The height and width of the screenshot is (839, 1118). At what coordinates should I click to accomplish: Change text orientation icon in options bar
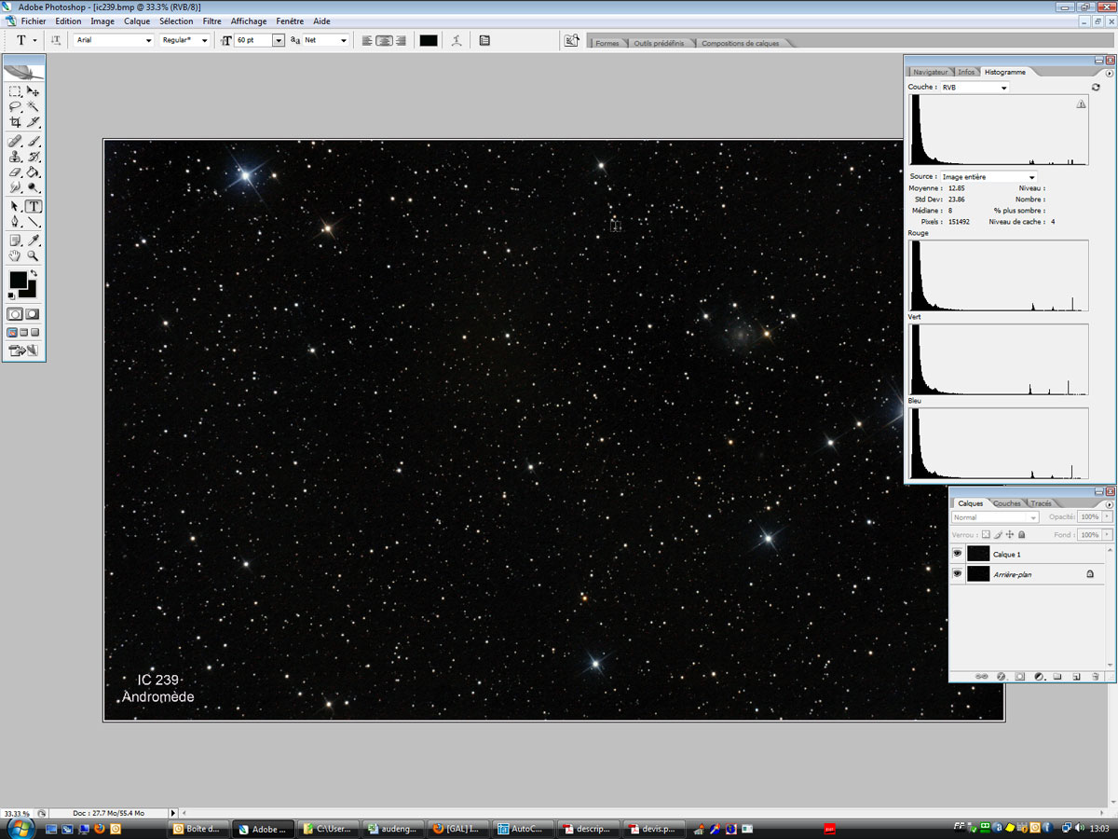(56, 40)
